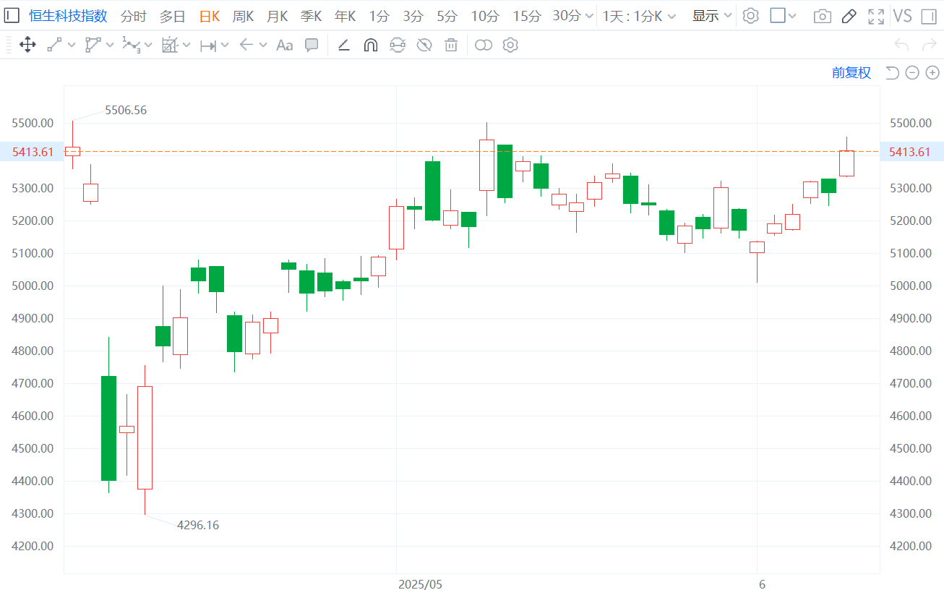The height and width of the screenshot is (603, 944).
Task: Zoom out chart with minus circle
Action: point(912,72)
